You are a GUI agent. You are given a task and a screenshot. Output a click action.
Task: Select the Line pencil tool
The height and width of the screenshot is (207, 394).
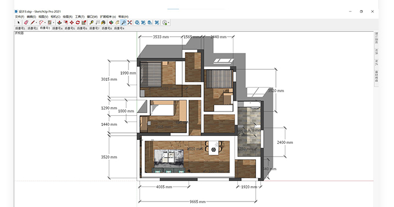[x=32, y=23]
